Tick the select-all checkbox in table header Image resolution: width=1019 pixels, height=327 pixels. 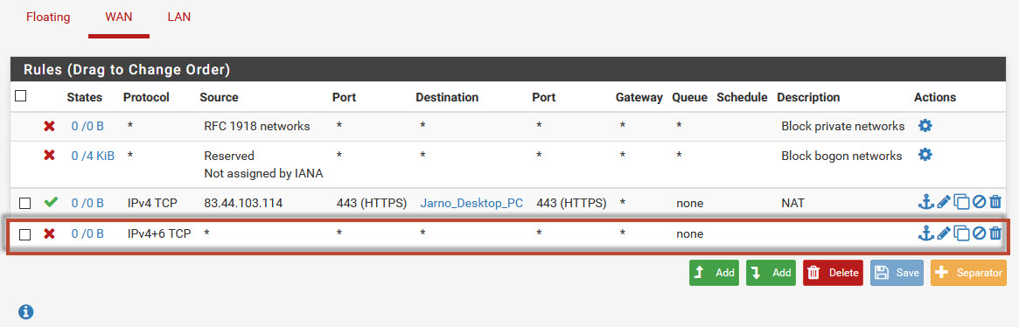21,95
